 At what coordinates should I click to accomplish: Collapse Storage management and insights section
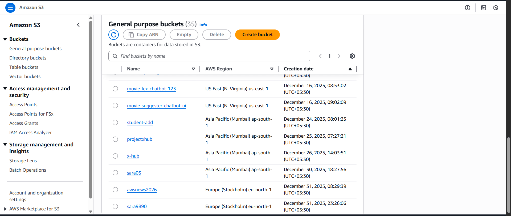tap(5, 145)
